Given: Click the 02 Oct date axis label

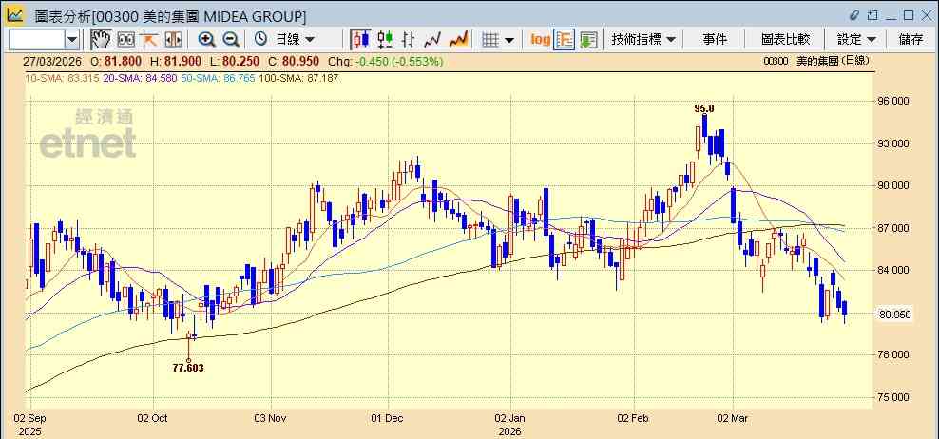Looking at the screenshot, I should pos(153,417).
